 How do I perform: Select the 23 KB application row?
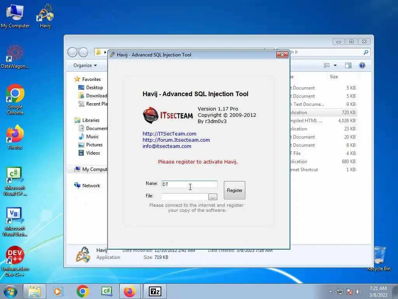pyautogui.click(x=323, y=128)
